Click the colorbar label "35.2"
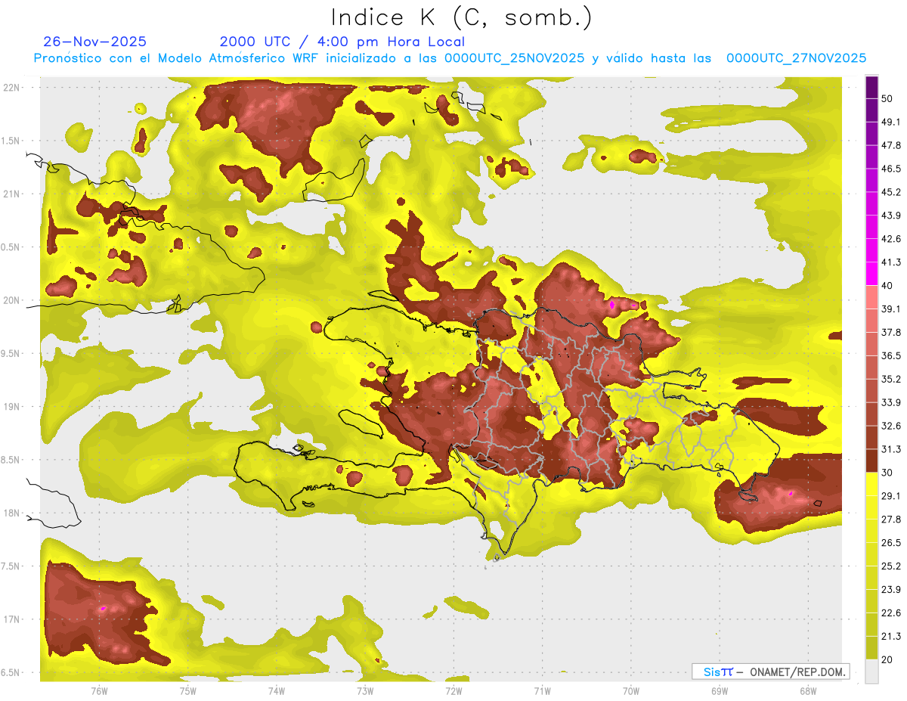Viewport: 907px width, 701px height. [891, 380]
